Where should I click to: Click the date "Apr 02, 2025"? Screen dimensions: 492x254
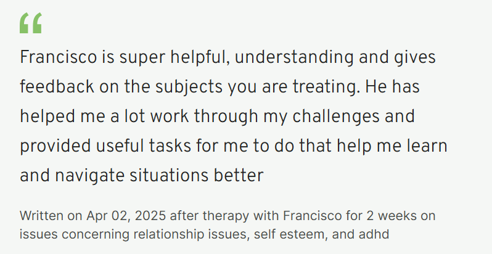[126, 216]
